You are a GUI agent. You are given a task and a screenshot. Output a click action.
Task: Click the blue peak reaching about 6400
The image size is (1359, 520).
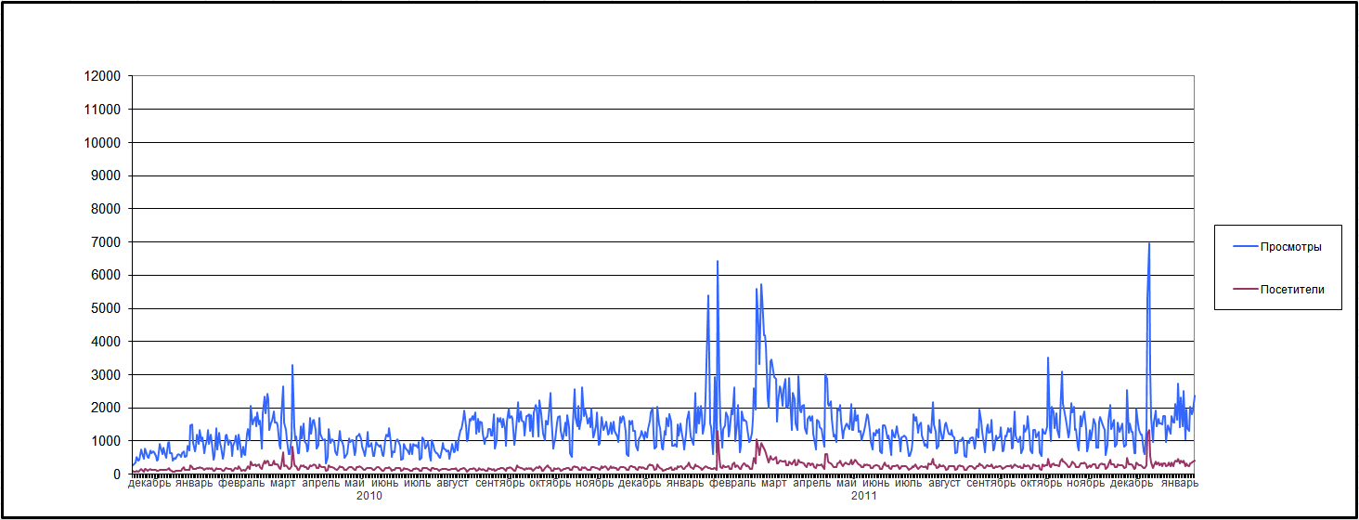coord(718,263)
